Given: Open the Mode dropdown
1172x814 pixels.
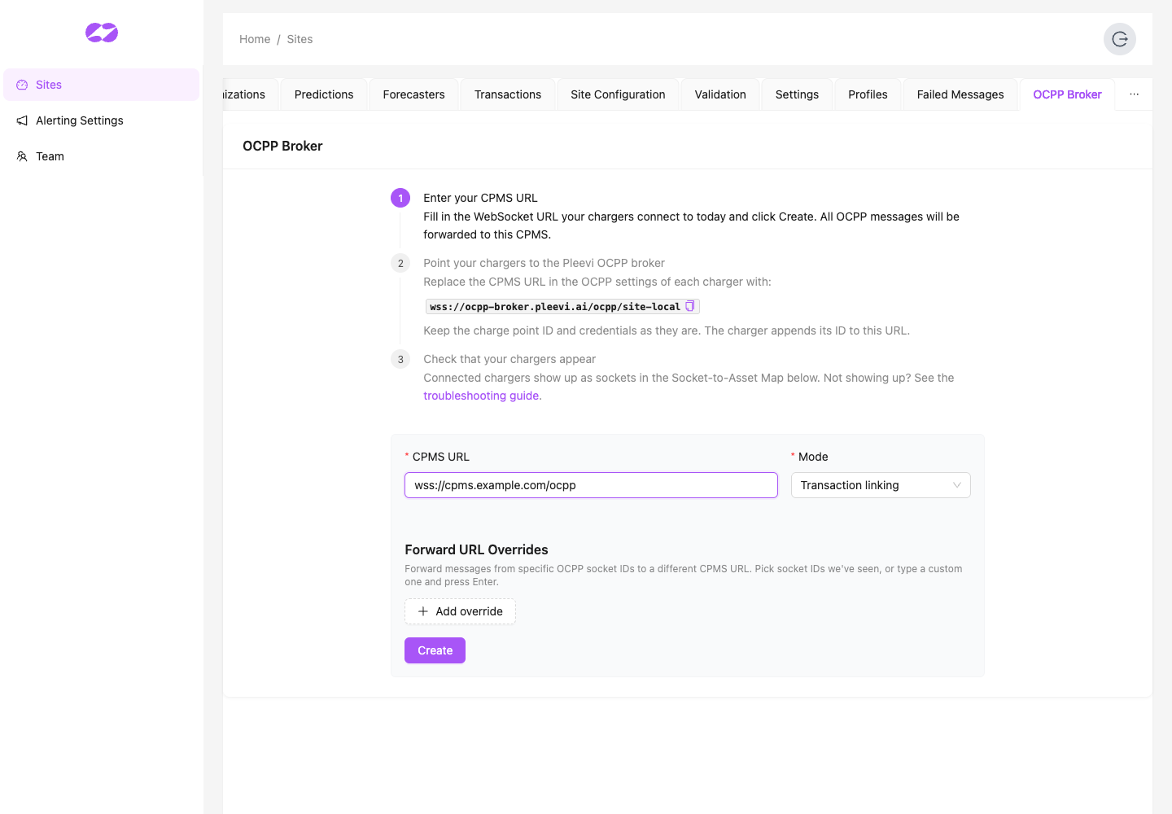Looking at the screenshot, I should coord(881,485).
